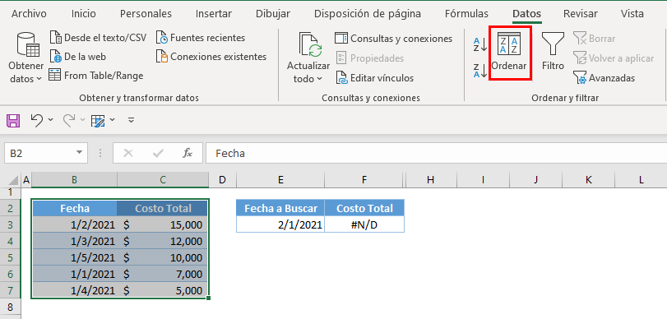Switch to the Inicio tab
This screenshot has width=667, height=319.
[x=84, y=14]
